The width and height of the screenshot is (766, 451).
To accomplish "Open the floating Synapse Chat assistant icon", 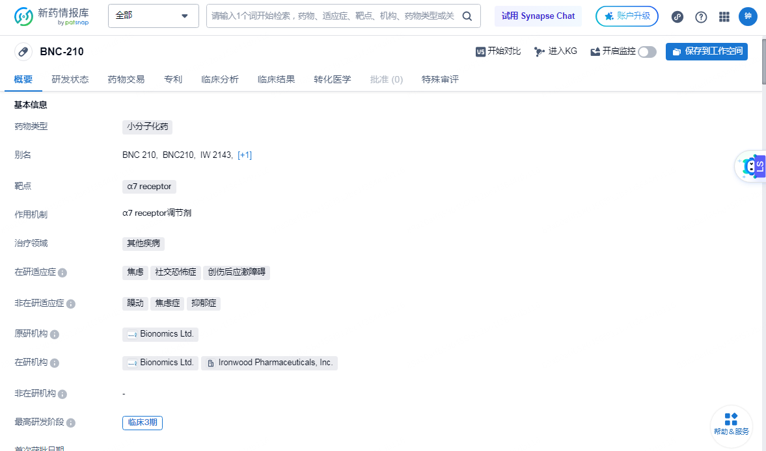I will 752,166.
